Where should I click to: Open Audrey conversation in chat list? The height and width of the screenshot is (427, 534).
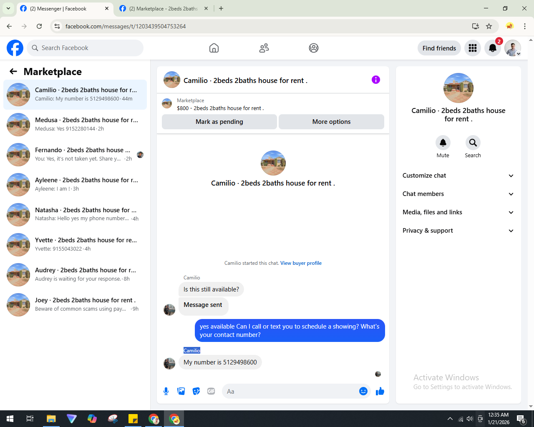pyautogui.click(x=75, y=275)
